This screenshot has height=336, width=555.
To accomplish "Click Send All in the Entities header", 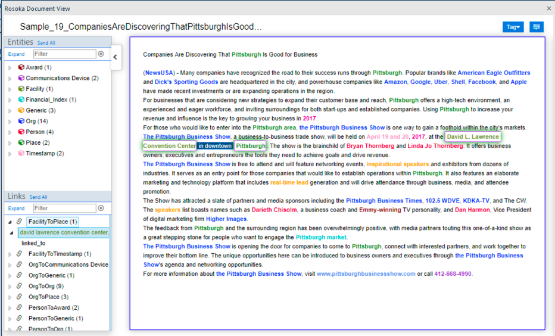I will tap(46, 43).
